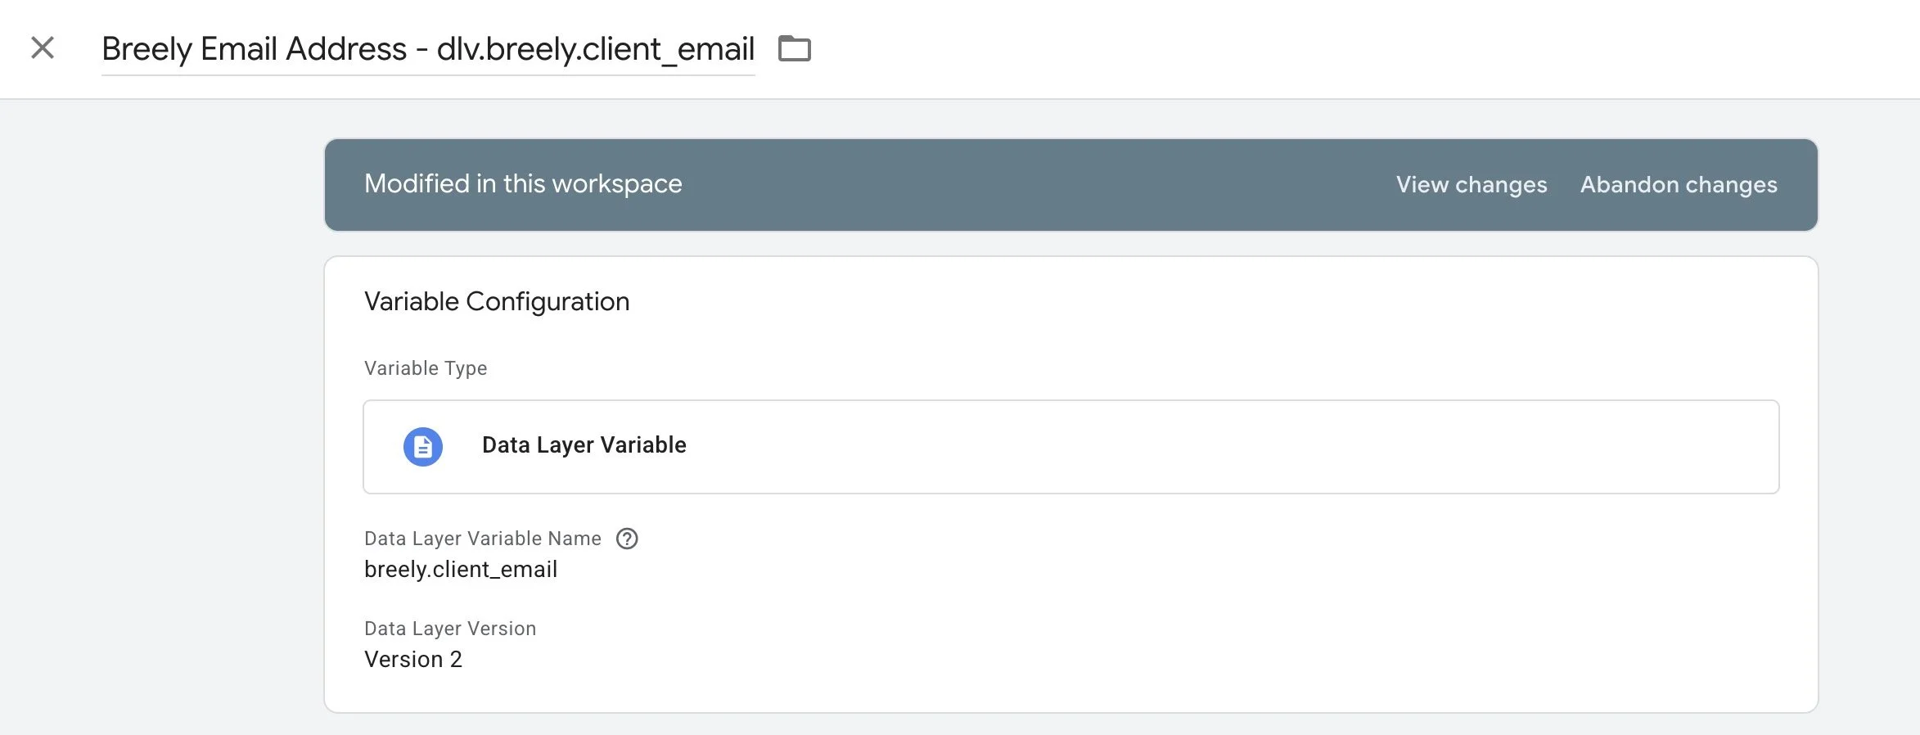Click the Data Layer Version label
This screenshot has height=735, width=1920.
tap(449, 629)
